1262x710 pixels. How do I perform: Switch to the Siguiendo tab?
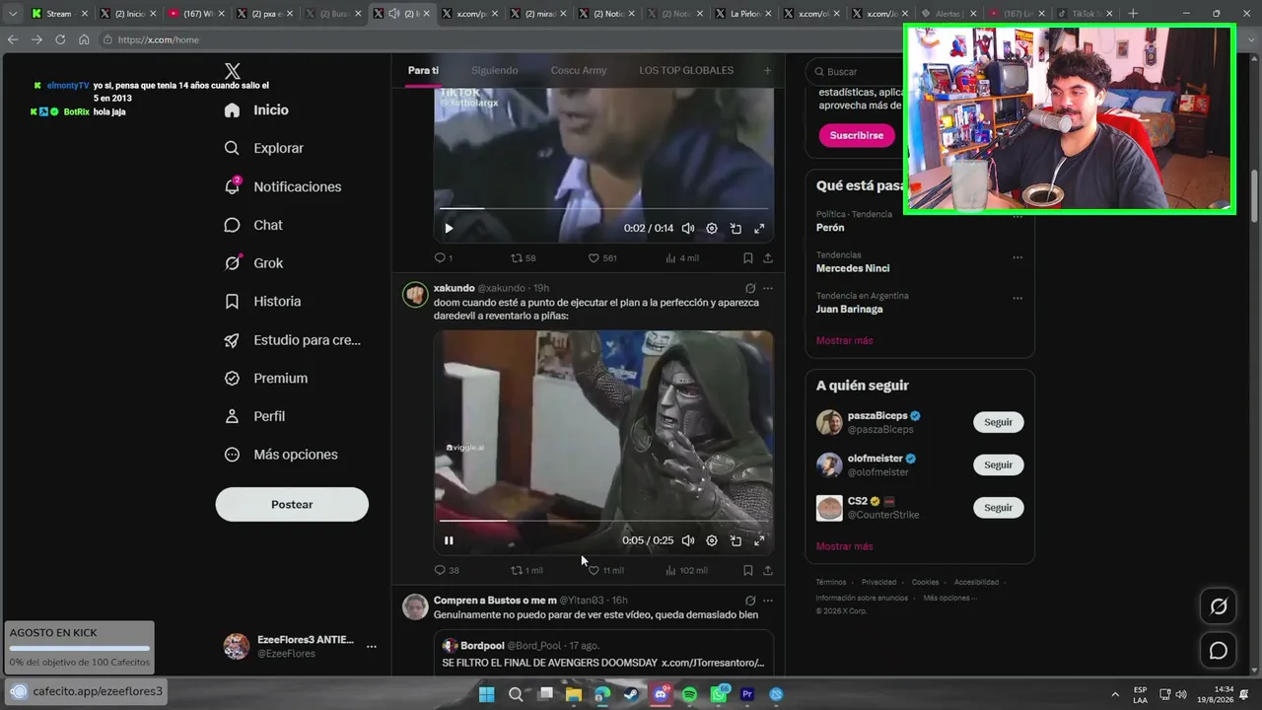(x=494, y=71)
